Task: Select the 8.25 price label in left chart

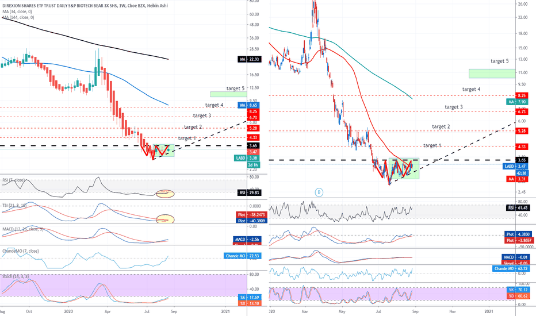Action: (x=253, y=111)
